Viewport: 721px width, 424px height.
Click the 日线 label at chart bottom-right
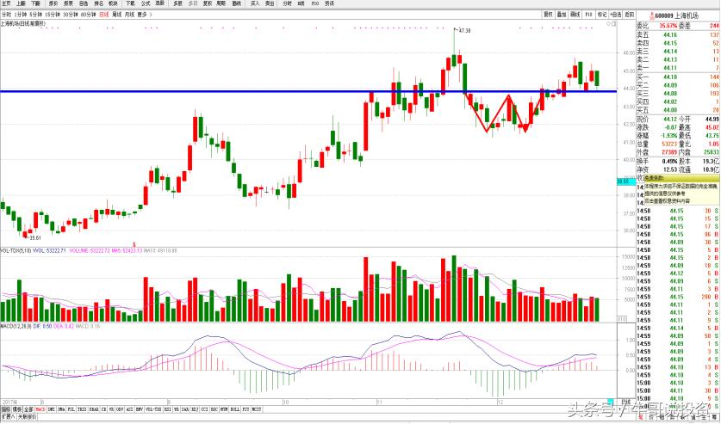click(625, 402)
